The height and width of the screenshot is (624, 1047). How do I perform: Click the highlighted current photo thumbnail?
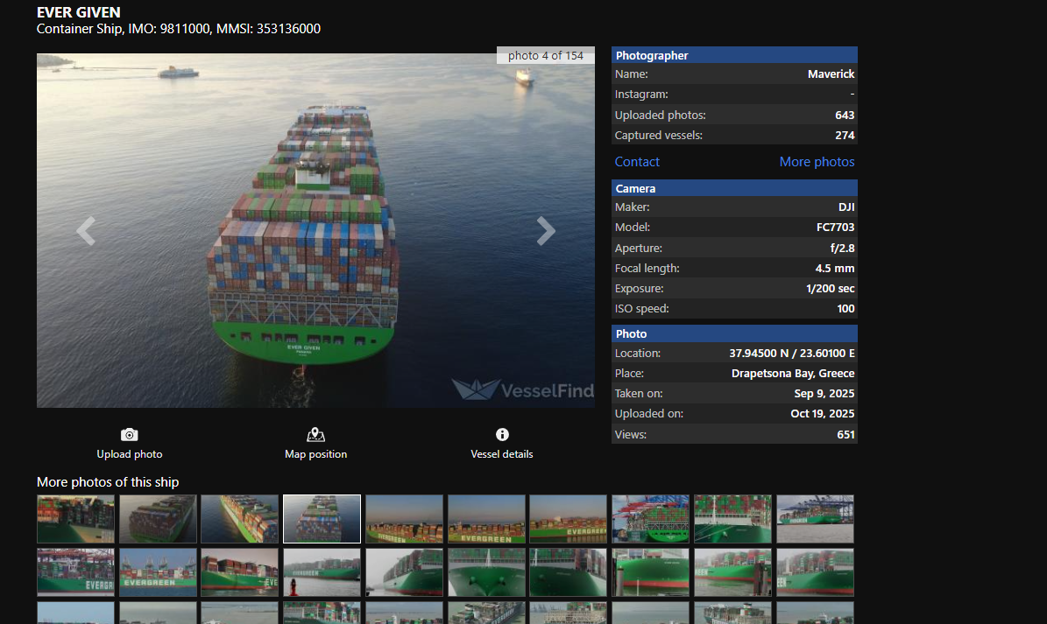pyautogui.click(x=322, y=519)
